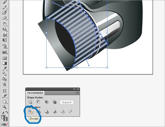Image resolution: width=165 pixels, height=127 pixels.
Task: Click the Divide pathfinder button
Action: pyautogui.click(x=30, y=111)
